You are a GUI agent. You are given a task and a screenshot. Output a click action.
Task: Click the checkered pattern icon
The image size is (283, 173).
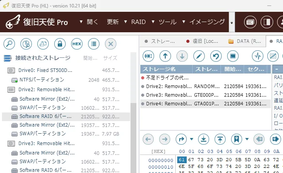[273, 56]
